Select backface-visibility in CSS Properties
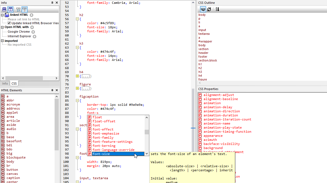Viewport: 327px width, 183px height. tap(221, 144)
